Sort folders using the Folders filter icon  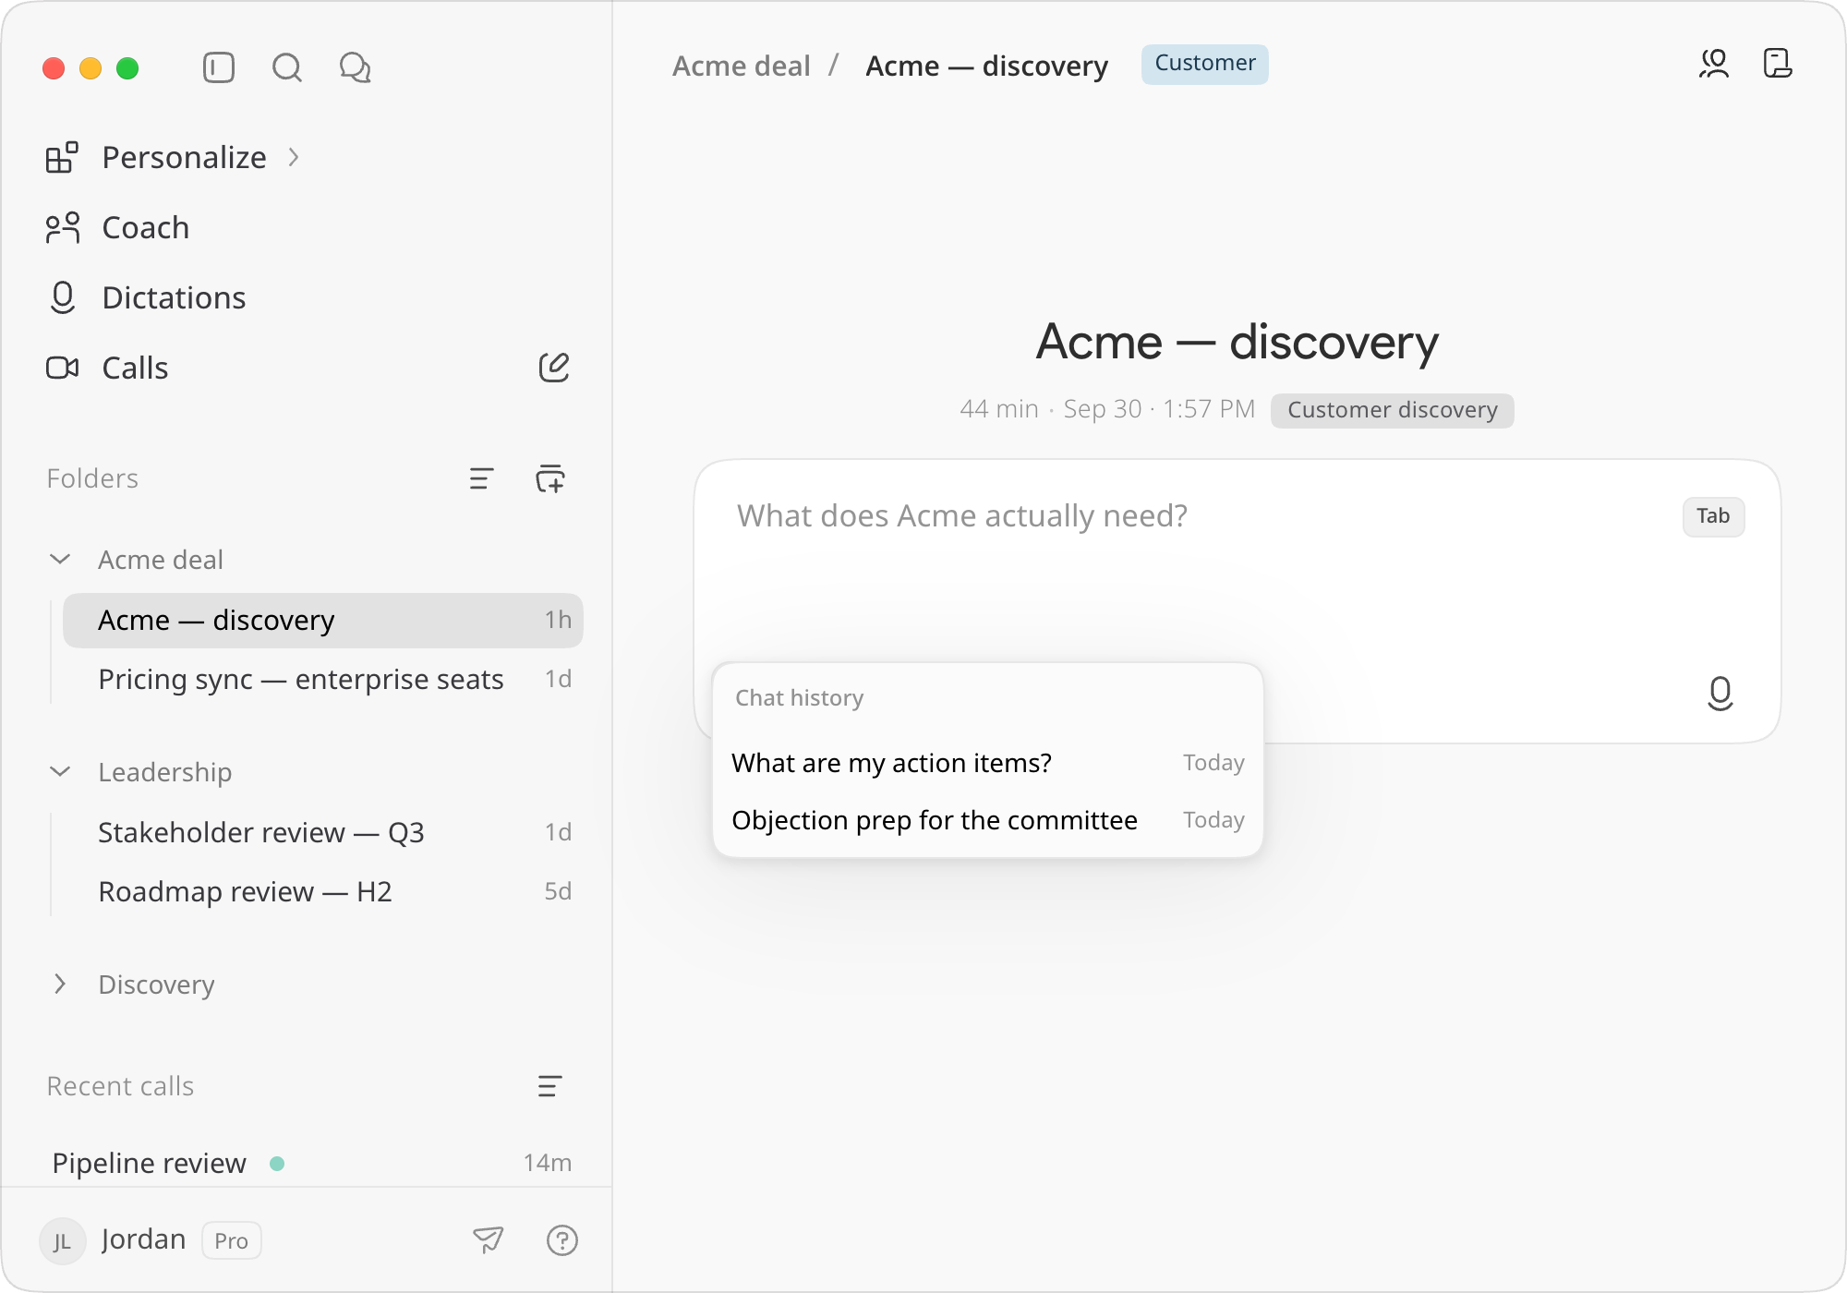(481, 478)
